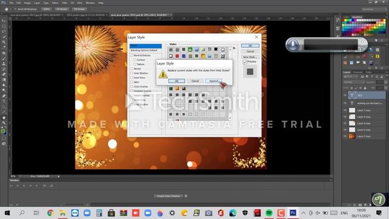Click OK in the replace styles prompt
Screen dimensions: 389x219
point(177,81)
